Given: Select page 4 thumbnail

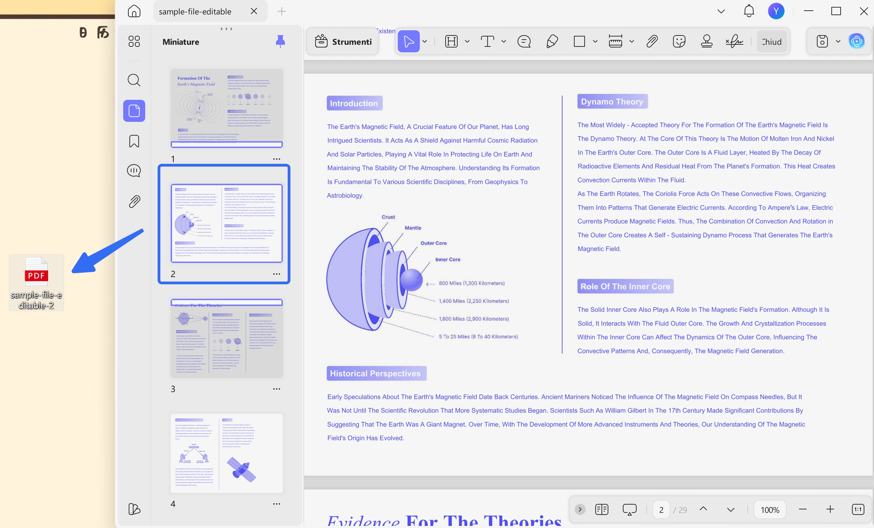Looking at the screenshot, I should coord(227,453).
